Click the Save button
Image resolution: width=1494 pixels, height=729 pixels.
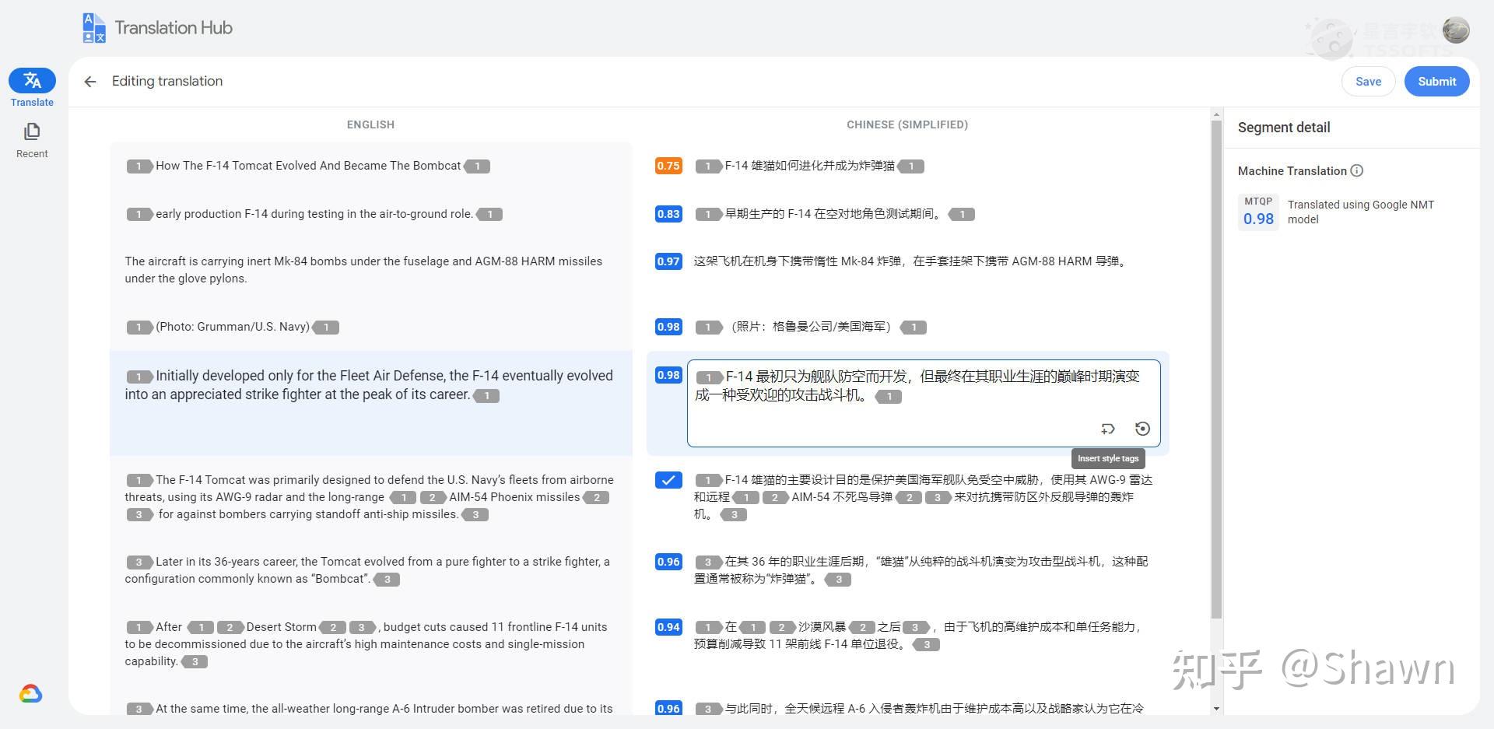1368,81
